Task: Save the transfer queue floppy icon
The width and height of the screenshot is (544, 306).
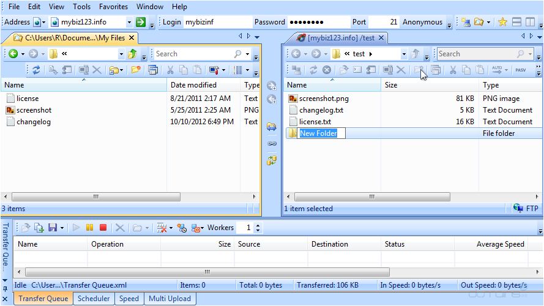Action: (x=53, y=228)
